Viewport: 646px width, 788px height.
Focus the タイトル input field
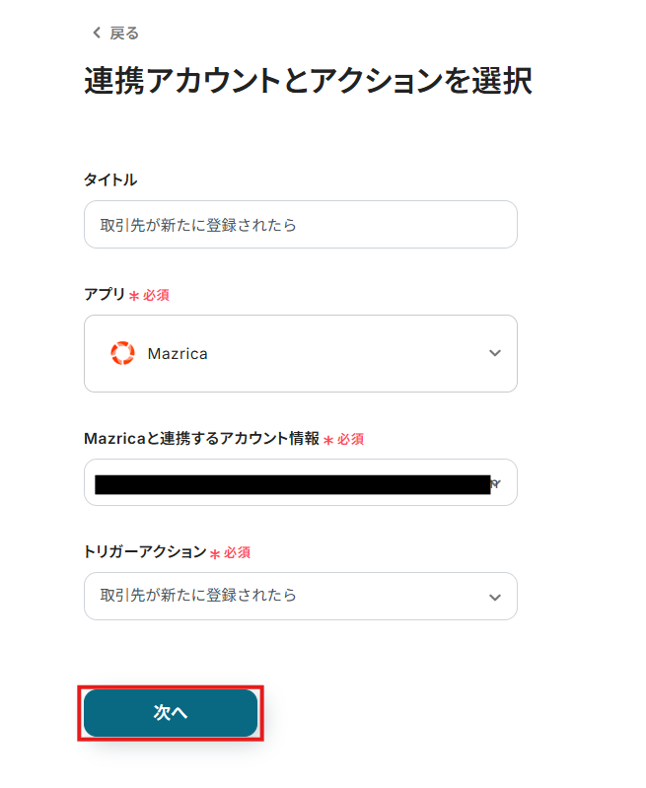tap(301, 225)
